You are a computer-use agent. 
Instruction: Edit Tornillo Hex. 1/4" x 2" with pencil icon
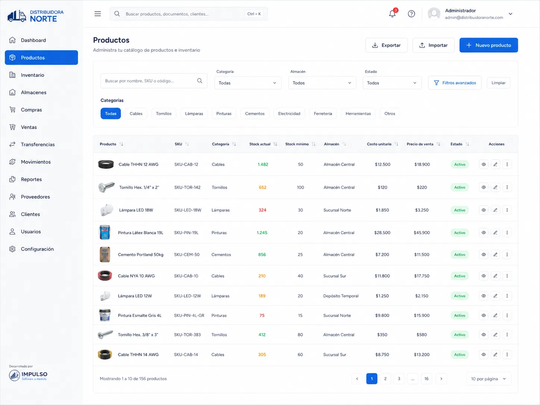point(495,187)
